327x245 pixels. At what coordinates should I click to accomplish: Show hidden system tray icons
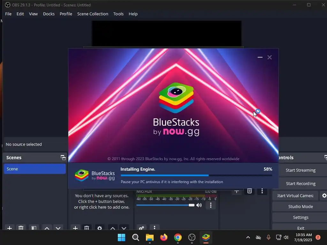[x=248, y=237]
